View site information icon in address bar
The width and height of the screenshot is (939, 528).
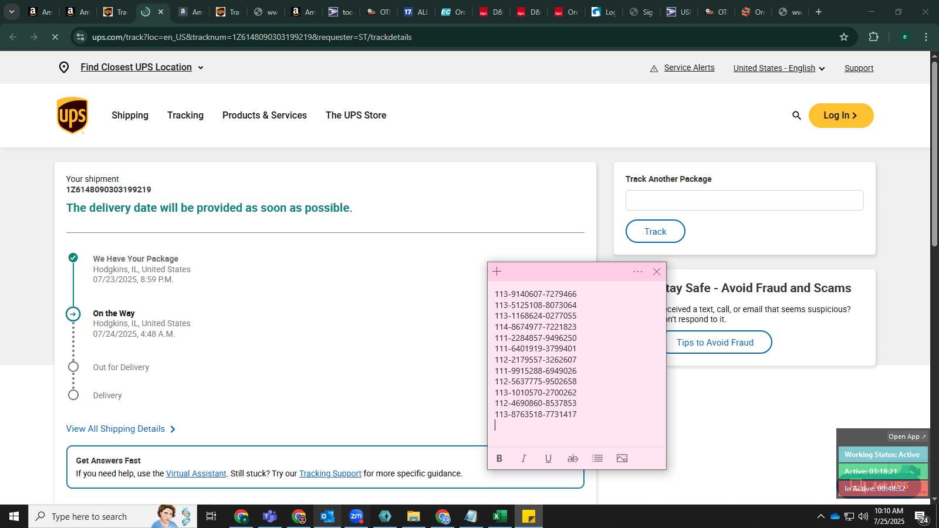(80, 37)
